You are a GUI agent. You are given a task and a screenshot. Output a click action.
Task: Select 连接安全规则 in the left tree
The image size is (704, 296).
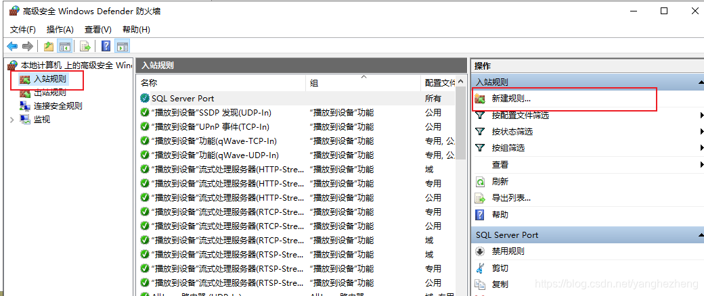58,106
